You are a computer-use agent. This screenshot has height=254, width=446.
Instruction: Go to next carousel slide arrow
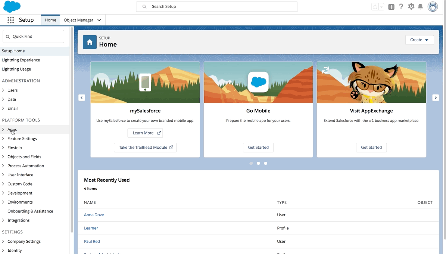click(435, 97)
